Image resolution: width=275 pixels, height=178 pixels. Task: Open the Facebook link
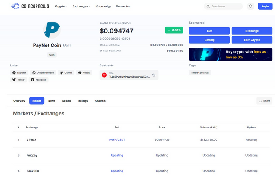click(x=39, y=80)
